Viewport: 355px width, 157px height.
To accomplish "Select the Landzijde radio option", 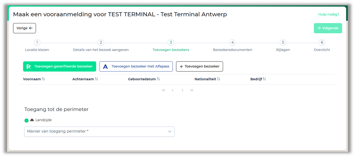I will click(x=26, y=120).
